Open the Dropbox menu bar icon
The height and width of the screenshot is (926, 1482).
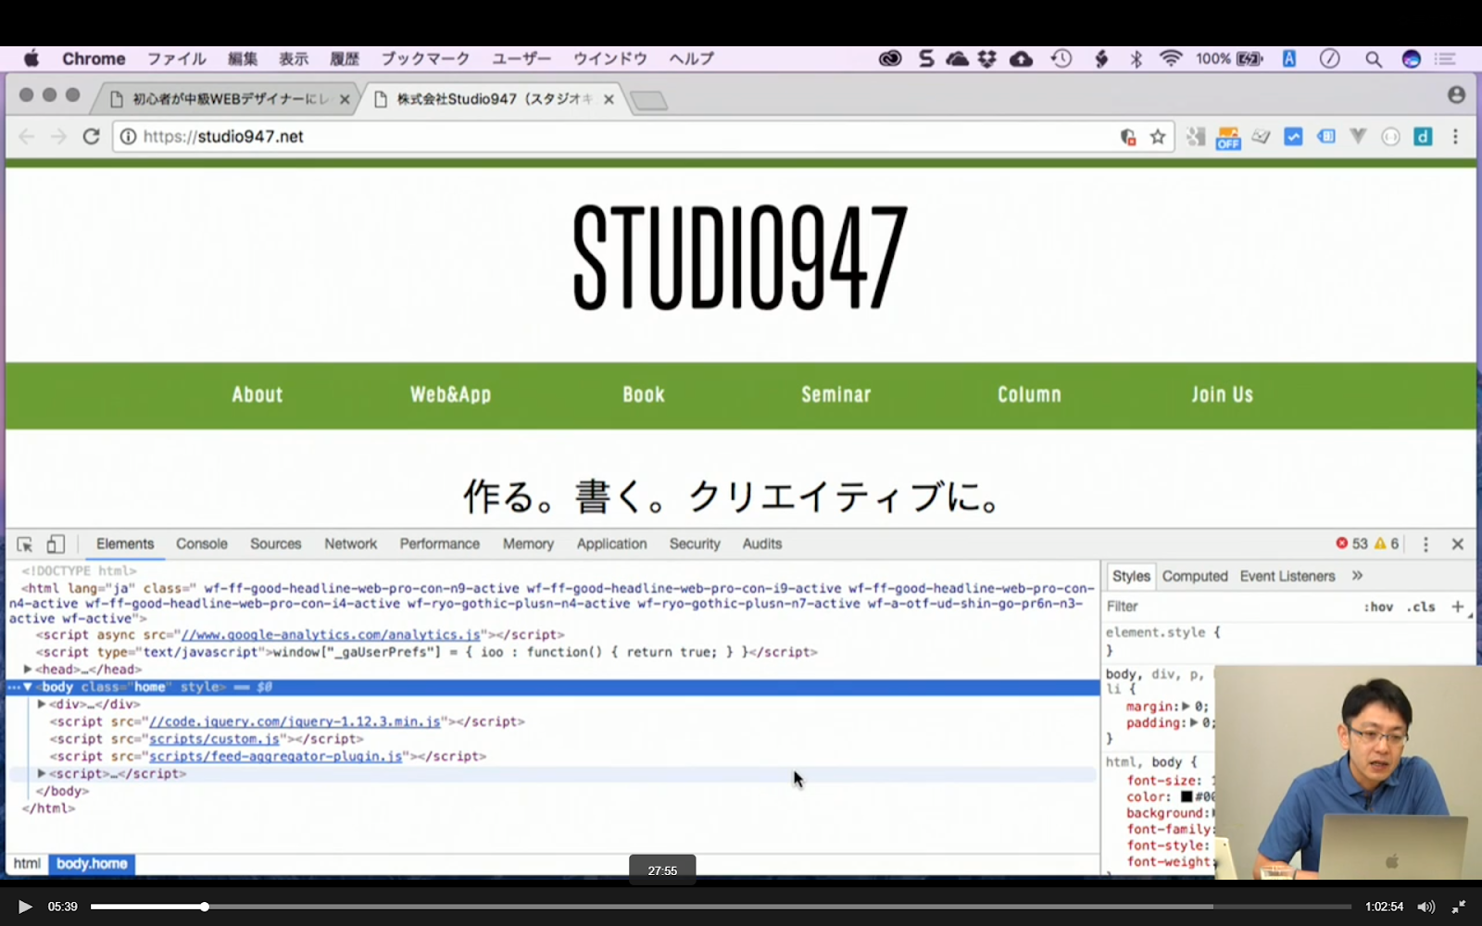coord(987,58)
